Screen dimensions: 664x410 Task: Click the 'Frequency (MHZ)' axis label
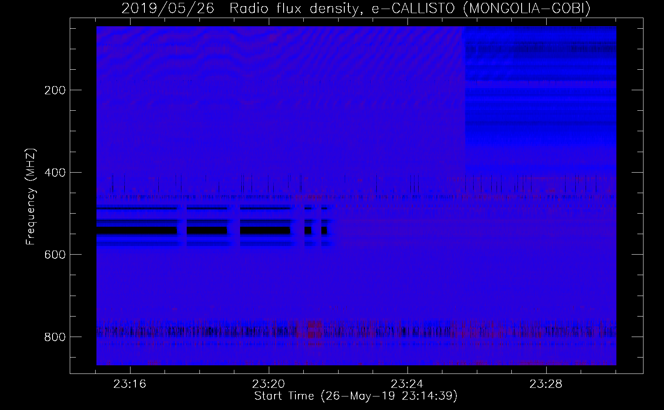tap(31, 197)
